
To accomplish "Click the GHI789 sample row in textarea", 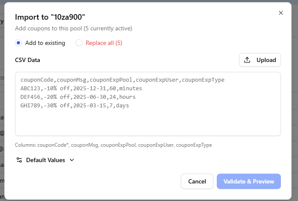I will [x=75, y=106].
